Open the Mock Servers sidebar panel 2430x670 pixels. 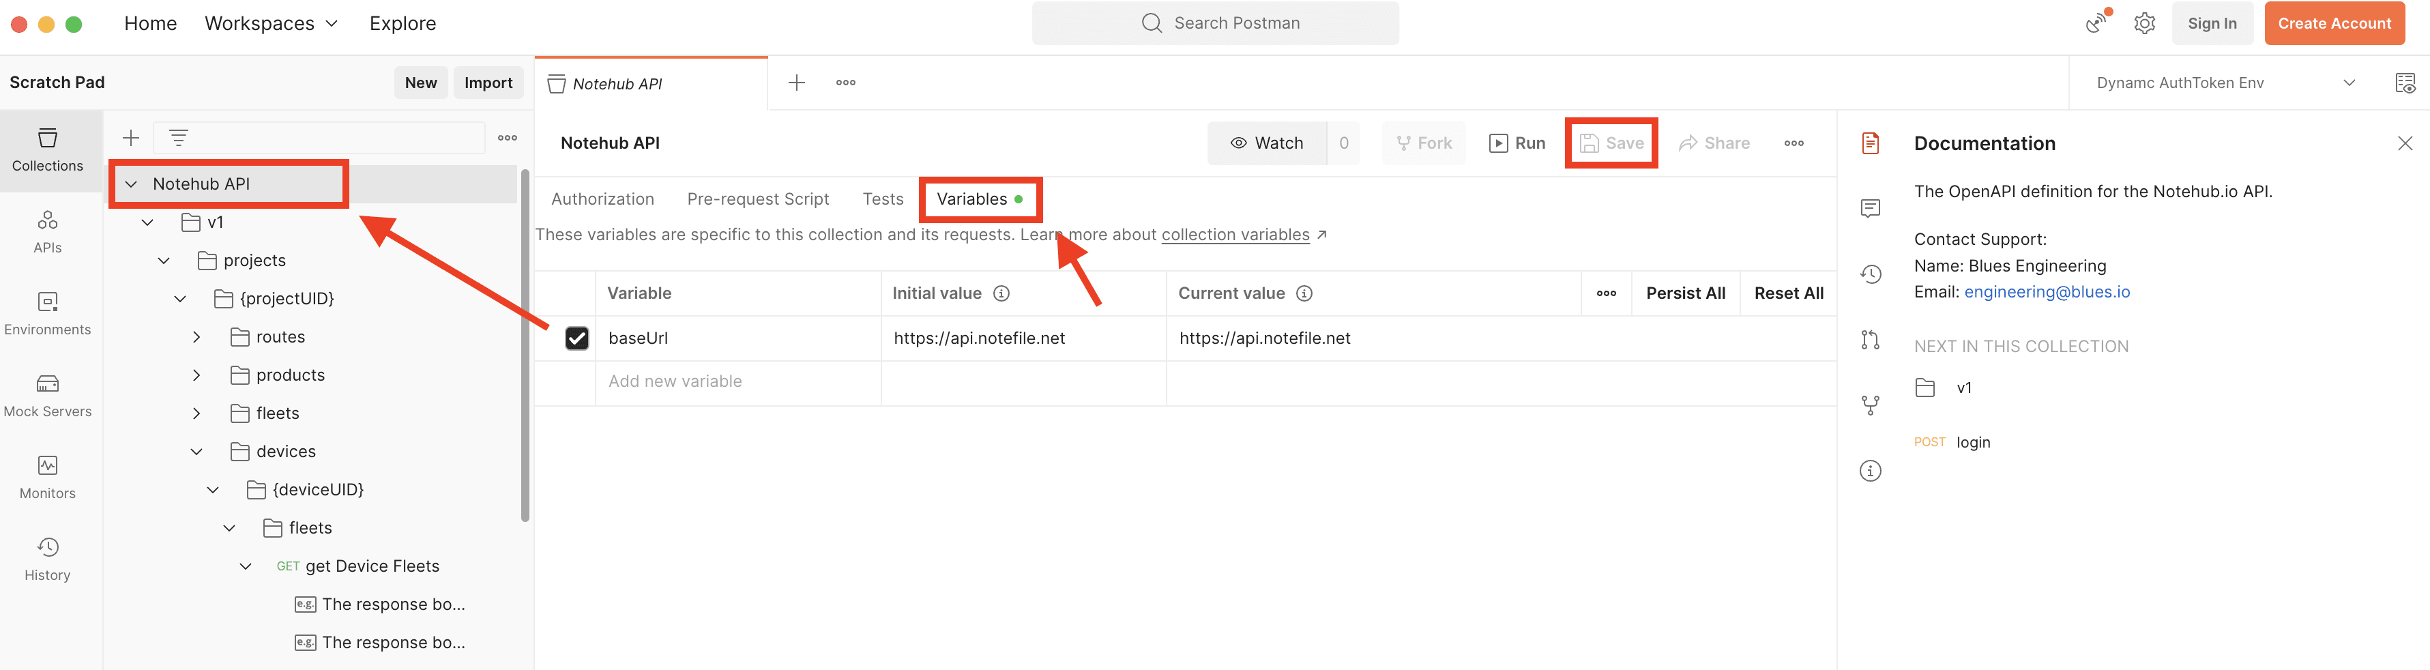point(48,396)
